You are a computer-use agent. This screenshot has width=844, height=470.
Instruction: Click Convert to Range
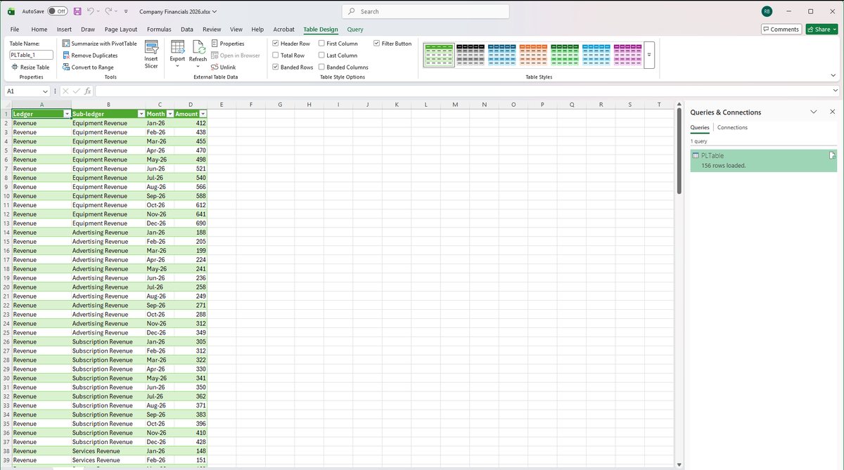(88, 67)
